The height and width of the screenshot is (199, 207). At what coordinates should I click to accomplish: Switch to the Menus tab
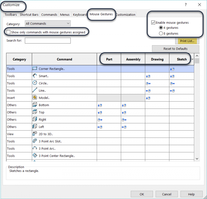coord(65,15)
